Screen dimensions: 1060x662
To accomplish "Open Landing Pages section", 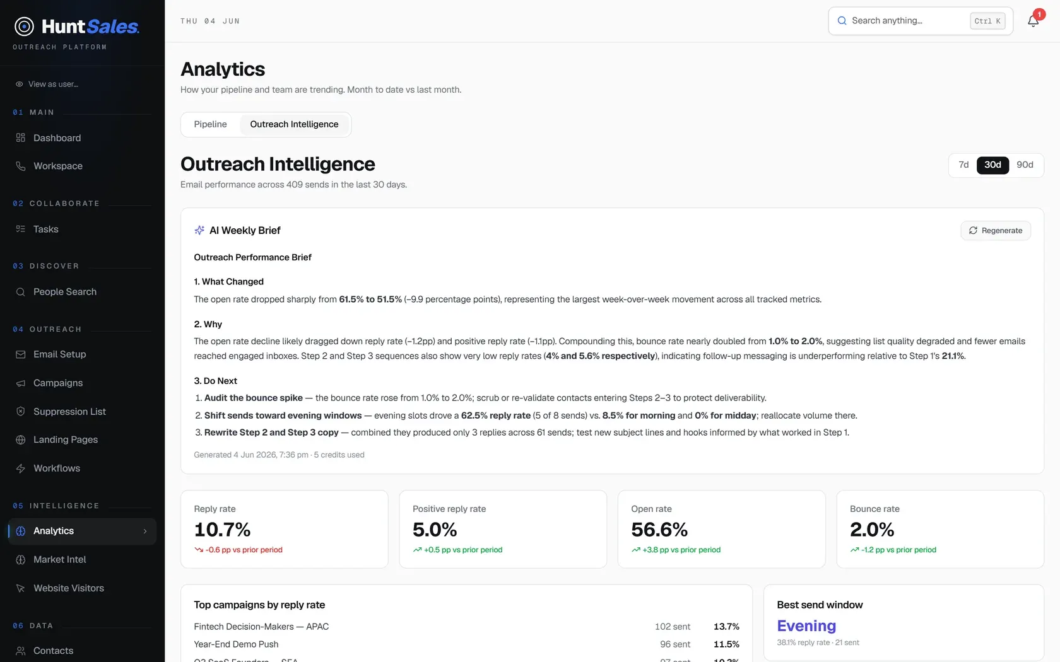I will tap(82, 439).
